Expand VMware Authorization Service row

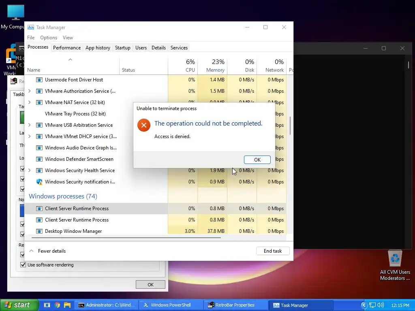click(x=29, y=91)
